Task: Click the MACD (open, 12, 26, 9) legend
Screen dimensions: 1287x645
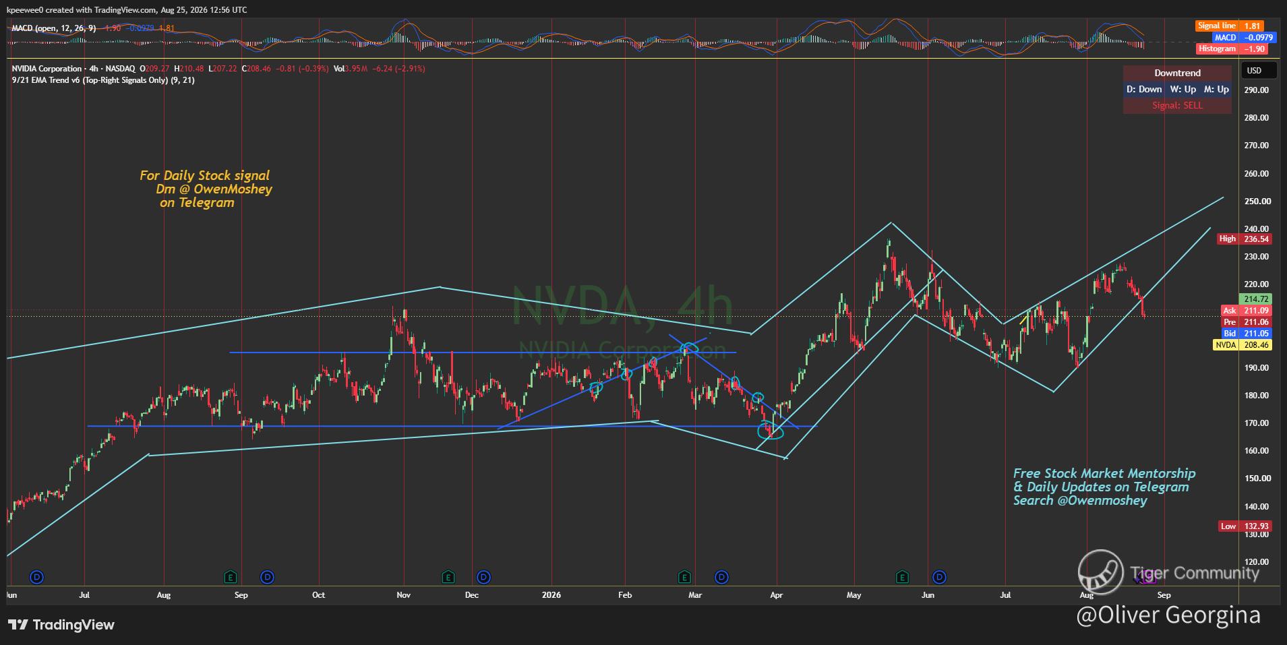Action: (x=54, y=28)
